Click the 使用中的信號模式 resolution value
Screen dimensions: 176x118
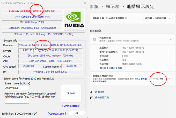tap(133, 52)
